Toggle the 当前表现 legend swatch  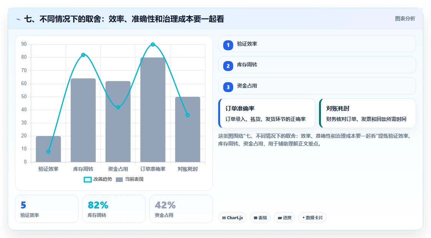[x=119, y=180]
